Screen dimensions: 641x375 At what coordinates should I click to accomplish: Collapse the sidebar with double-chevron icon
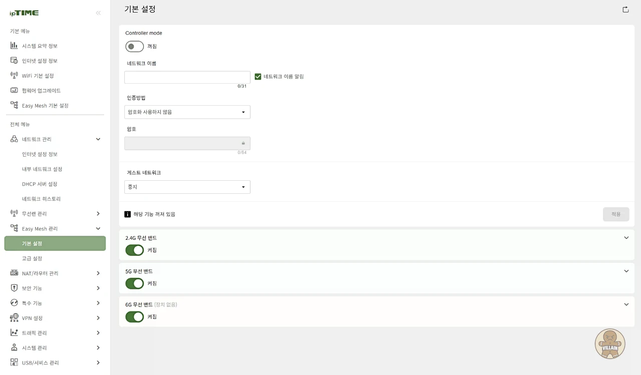point(98,13)
